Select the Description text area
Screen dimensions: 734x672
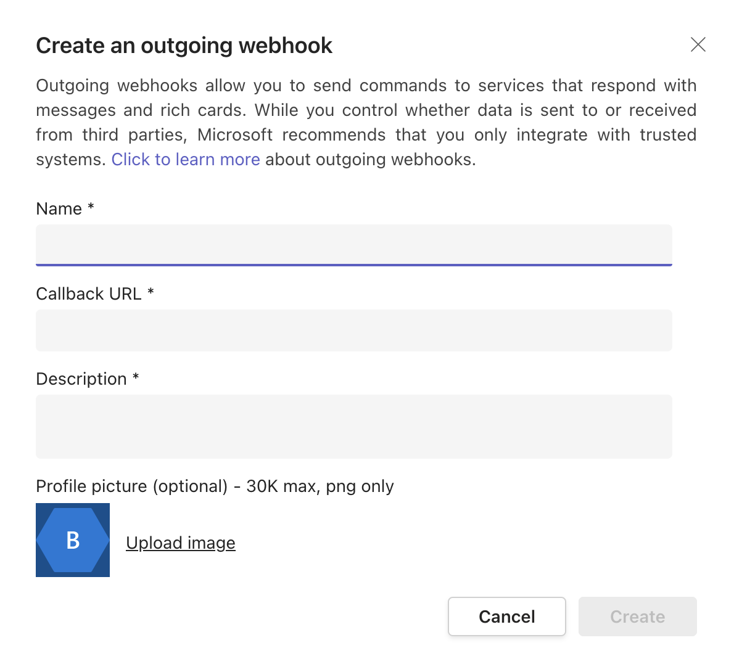coord(354,426)
